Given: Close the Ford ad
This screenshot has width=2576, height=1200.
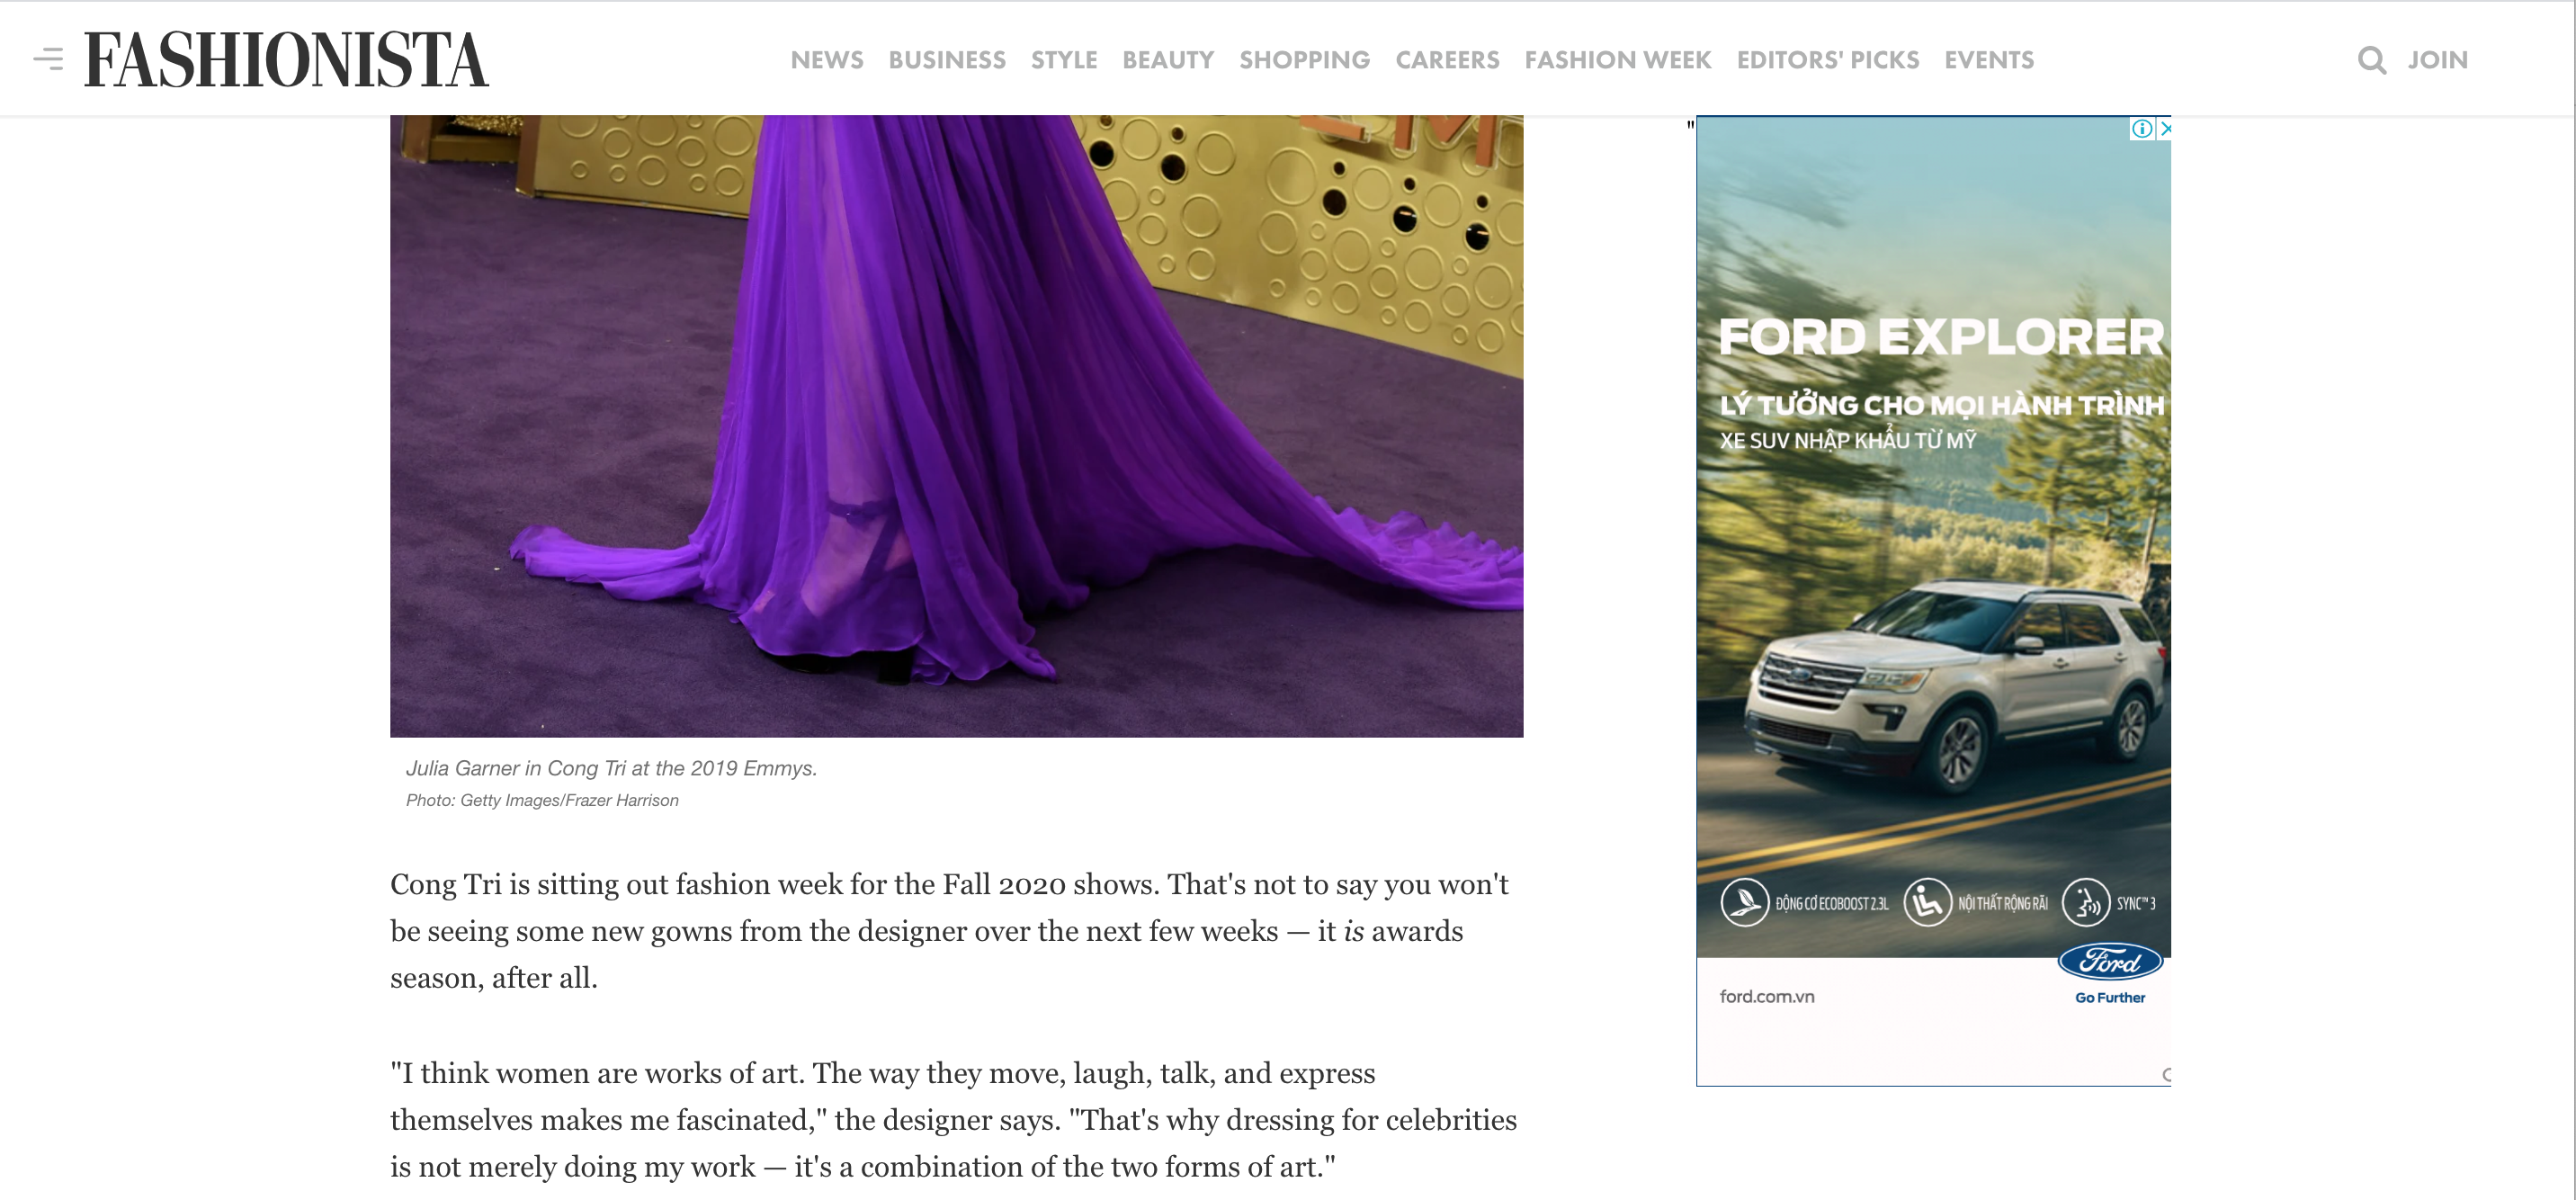Looking at the screenshot, I should [2164, 128].
